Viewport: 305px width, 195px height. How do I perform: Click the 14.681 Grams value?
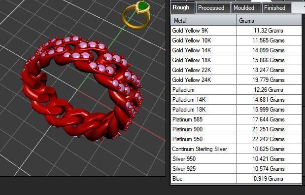click(x=269, y=100)
